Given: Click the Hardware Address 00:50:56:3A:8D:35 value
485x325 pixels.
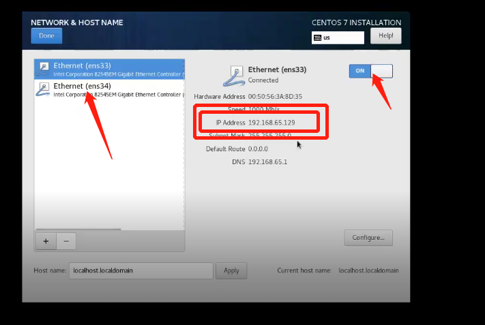Looking at the screenshot, I should click(275, 97).
